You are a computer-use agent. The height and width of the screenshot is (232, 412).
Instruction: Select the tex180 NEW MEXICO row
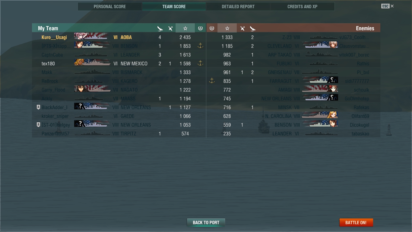(119, 64)
